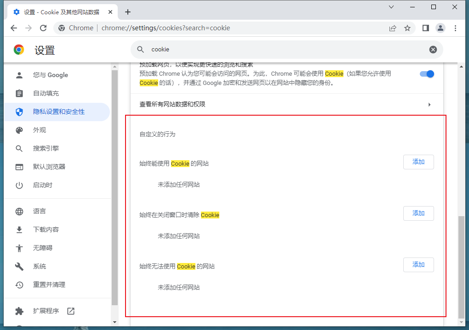Image resolution: width=469 pixels, height=330 pixels.
Task: Click the wrench icon for 系统
Action: tap(19, 266)
